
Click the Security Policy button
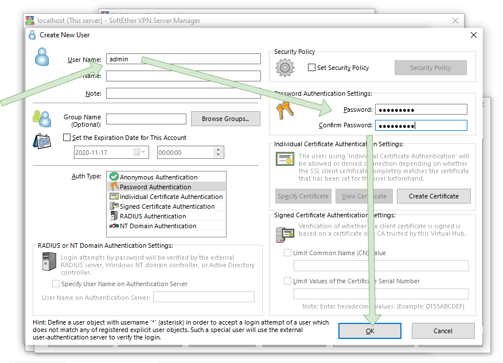point(431,68)
